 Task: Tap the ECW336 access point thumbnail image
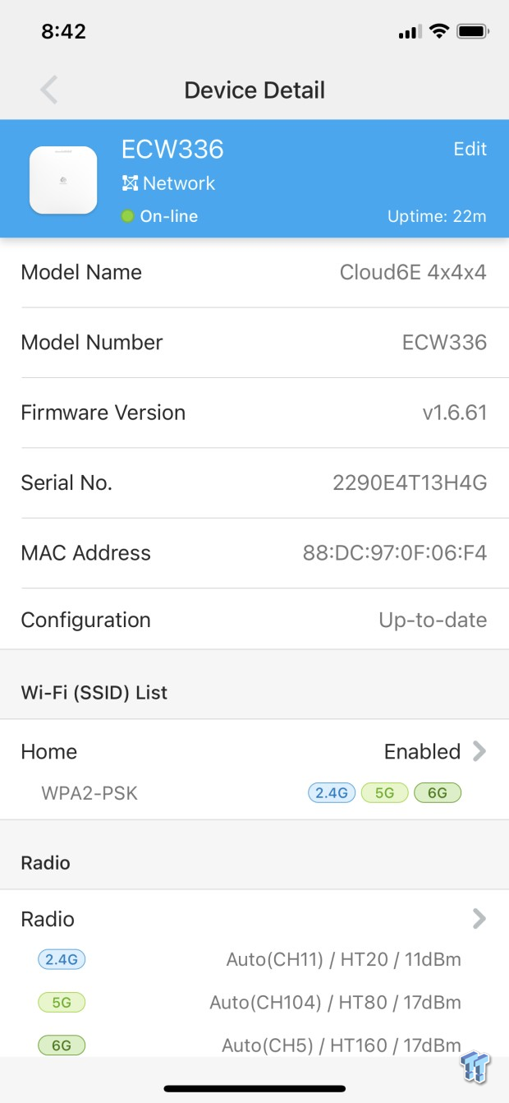pos(62,178)
